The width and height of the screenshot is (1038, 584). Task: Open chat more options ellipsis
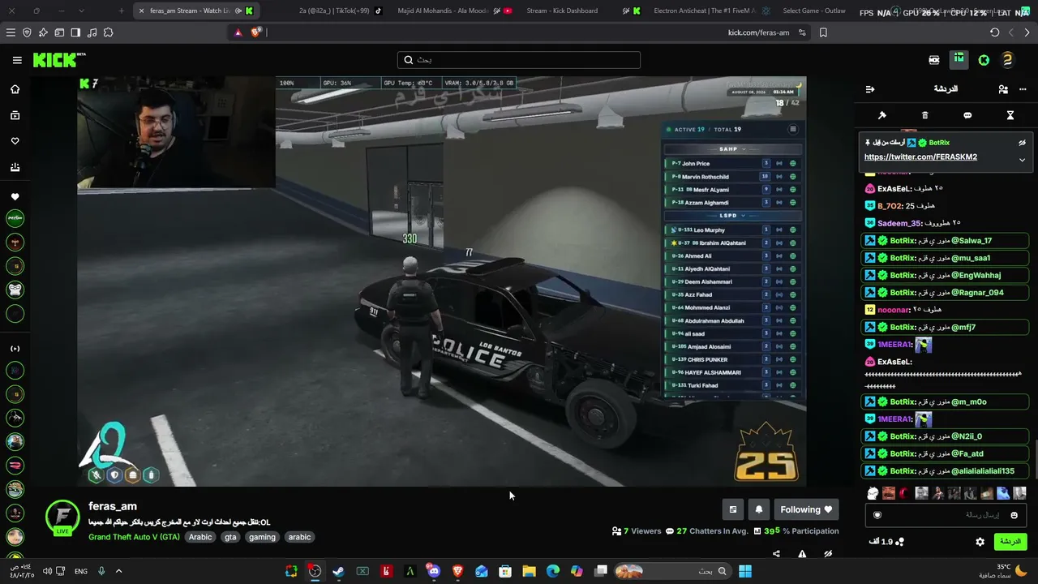(1023, 89)
